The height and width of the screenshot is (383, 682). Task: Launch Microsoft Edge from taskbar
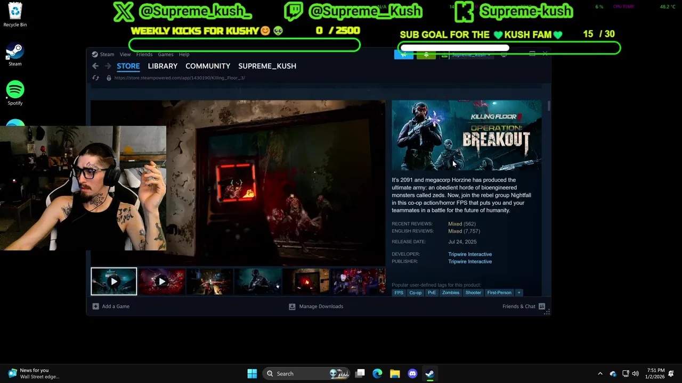(x=377, y=373)
